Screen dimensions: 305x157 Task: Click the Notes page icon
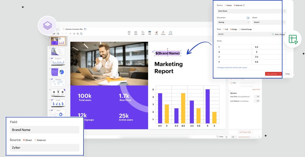point(217,137)
